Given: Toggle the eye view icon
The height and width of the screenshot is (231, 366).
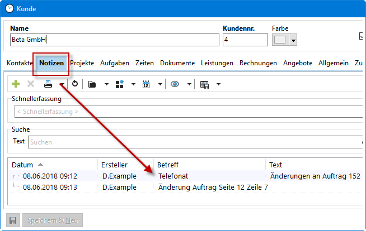Looking at the screenshot, I should 175,84.
